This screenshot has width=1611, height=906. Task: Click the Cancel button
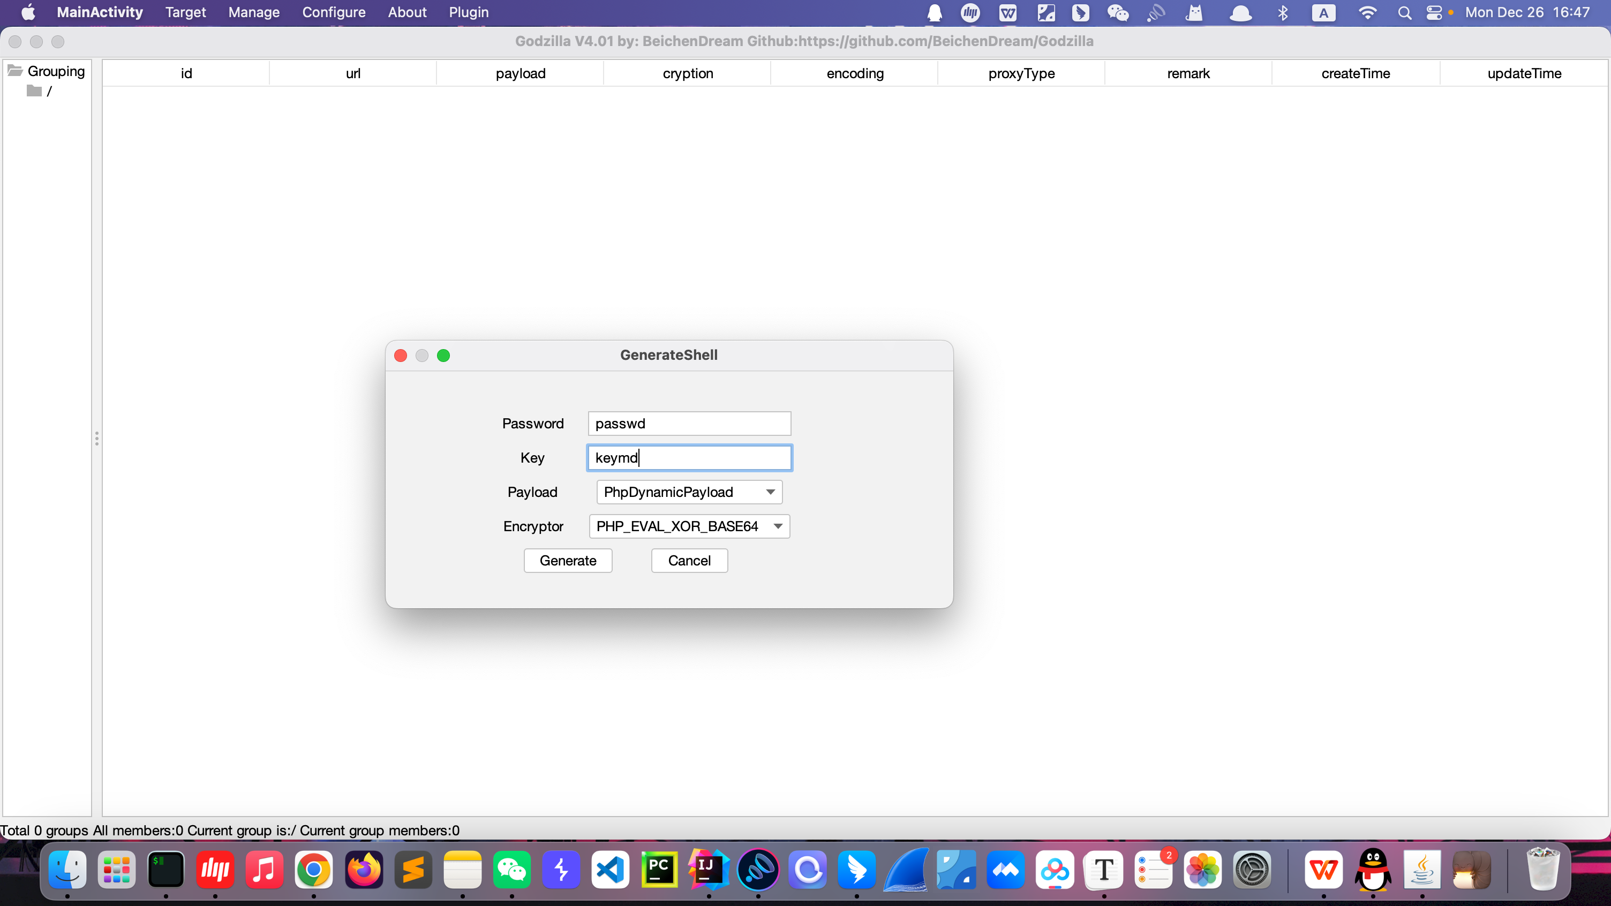coord(689,560)
